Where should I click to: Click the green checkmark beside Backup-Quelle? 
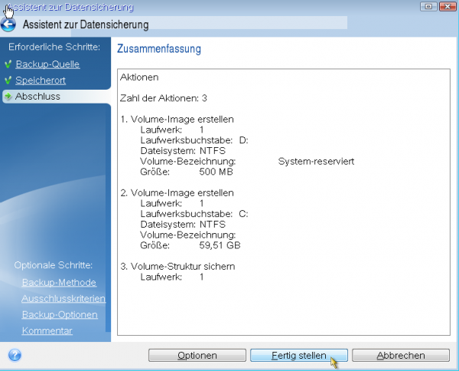pyautogui.click(x=8, y=64)
